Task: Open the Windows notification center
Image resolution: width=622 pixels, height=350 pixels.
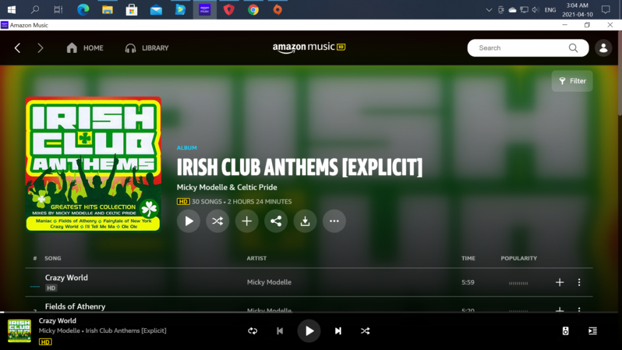Action: click(x=606, y=10)
